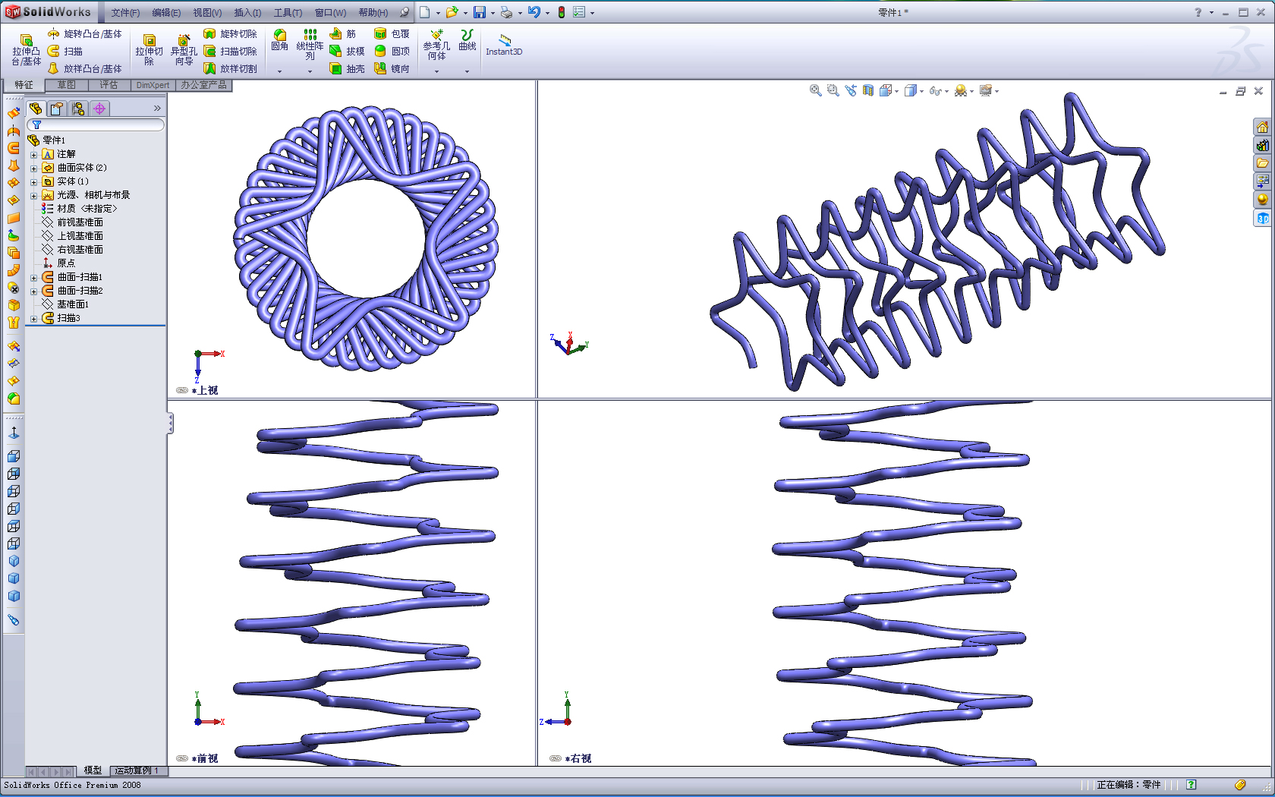
Task: Switch to the 评估 (Evaluate) tab
Action: tap(109, 85)
